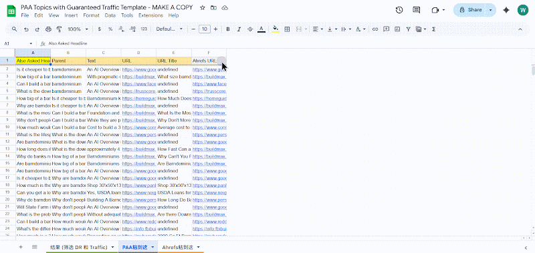The height and width of the screenshot is (253, 535).
Task: Open vertical align dropdown
Action: click(332, 29)
